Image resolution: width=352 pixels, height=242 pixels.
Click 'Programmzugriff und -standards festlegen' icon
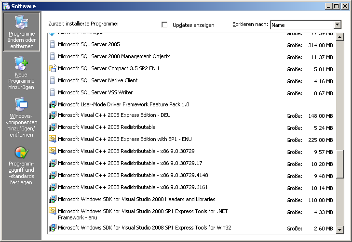click(x=21, y=153)
